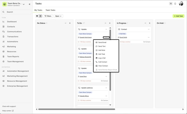Open Transactions in the sidebar
The width and height of the screenshot is (187, 114).
tap(13, 37)
